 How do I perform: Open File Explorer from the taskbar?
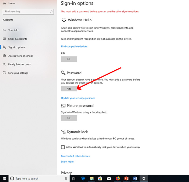point(92,178)
